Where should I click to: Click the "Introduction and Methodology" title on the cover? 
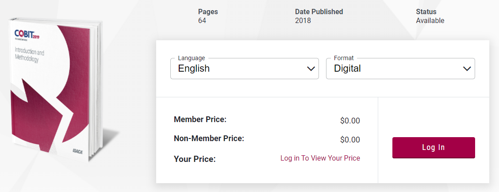[30, 56]
